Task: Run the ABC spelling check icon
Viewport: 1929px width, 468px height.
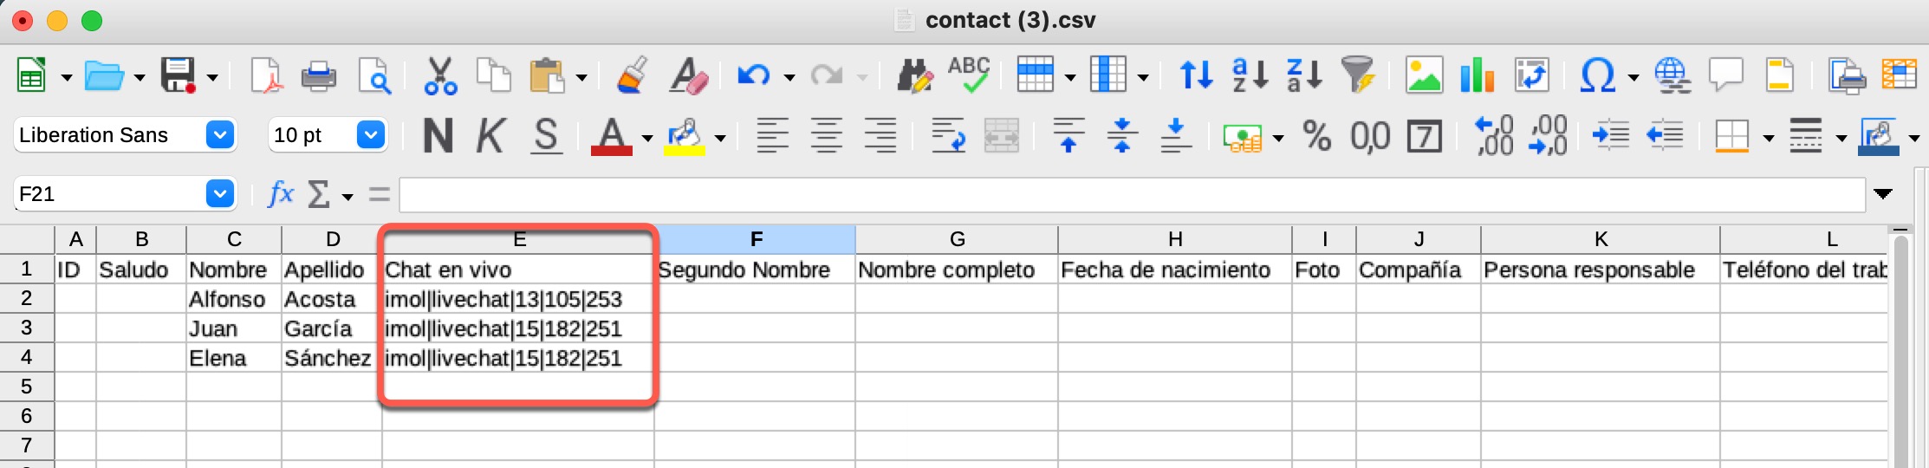Action: pos(969,75)
